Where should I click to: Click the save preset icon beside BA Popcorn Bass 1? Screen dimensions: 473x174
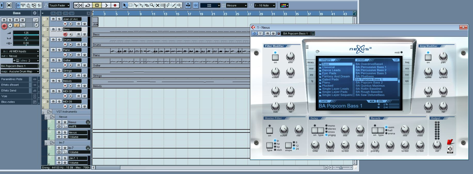313,34
